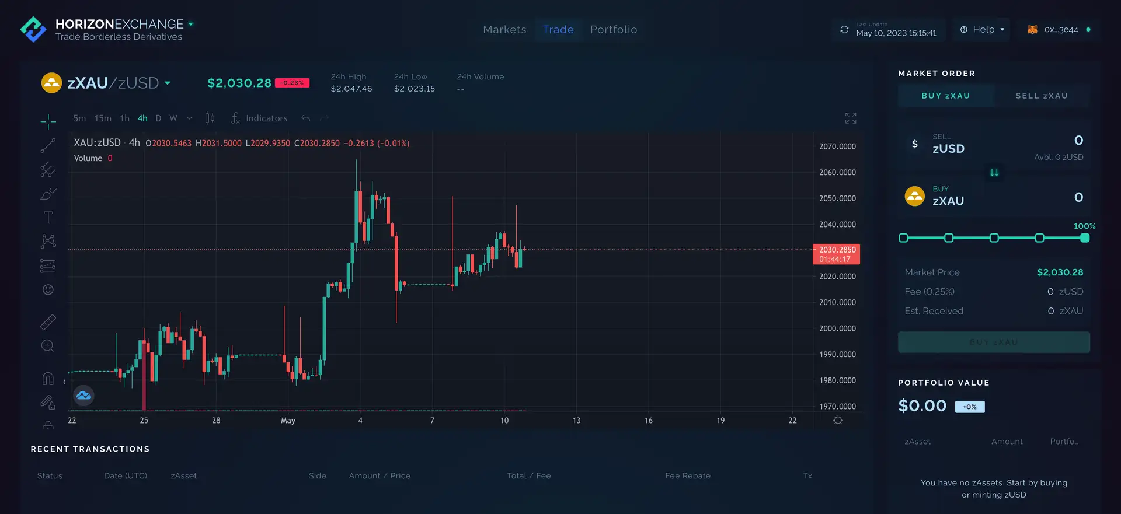Switch to the SELL zXAU order side
Screen dimensions: 1121x514
pos(1042,96)
